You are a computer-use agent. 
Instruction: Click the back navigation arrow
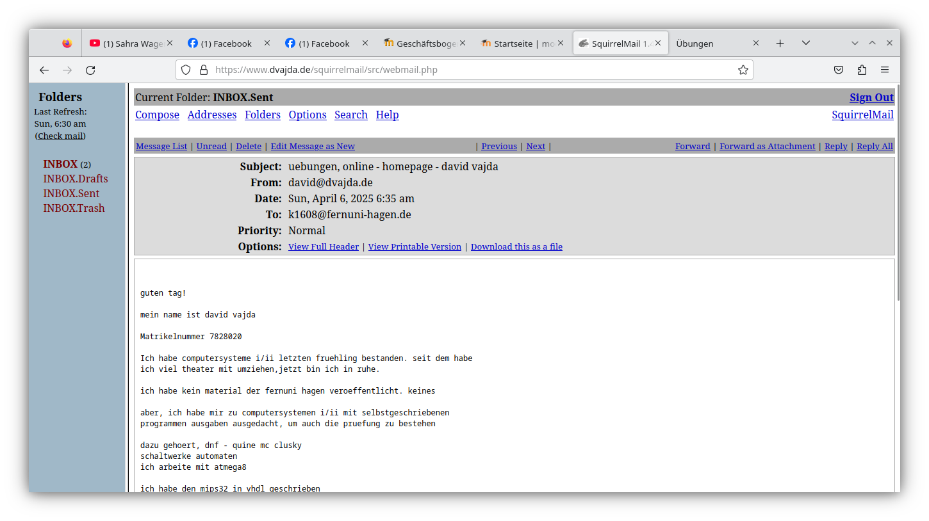coord(44,70)
